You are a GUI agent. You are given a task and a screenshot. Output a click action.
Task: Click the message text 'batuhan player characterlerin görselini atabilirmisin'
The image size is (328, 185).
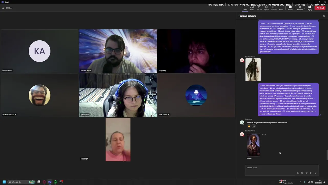[267, 123]
